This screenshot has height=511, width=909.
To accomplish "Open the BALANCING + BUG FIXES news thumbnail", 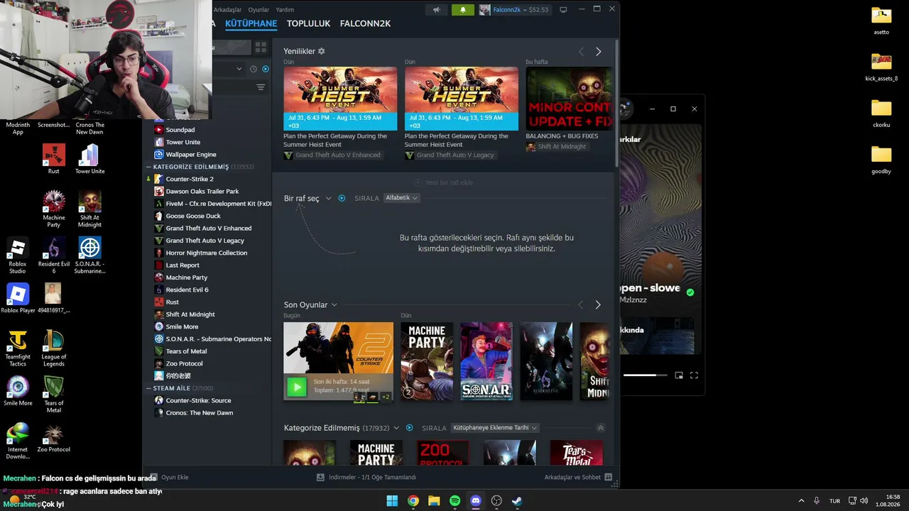I will click(x=568, y=99).
